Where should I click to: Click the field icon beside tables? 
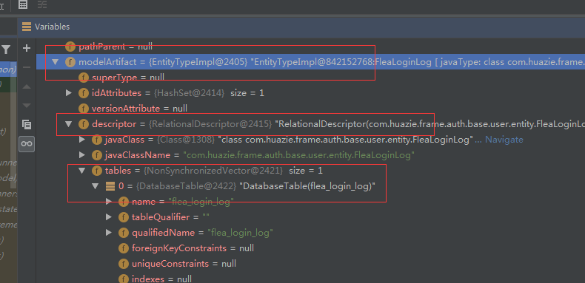(96, 171)
